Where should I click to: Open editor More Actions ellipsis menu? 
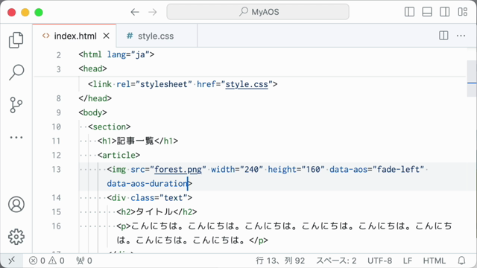(x=461, y=36)
